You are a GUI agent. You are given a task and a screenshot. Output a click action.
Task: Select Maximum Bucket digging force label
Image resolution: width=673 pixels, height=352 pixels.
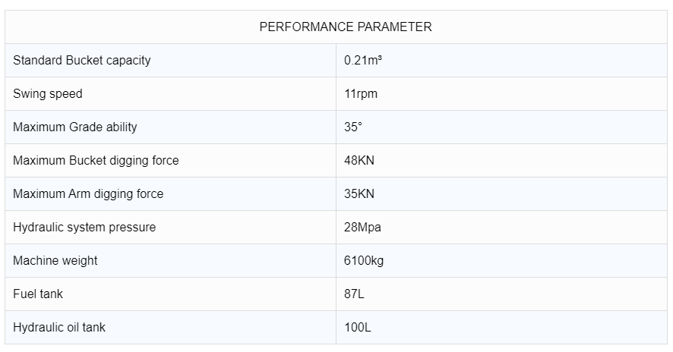96,160
